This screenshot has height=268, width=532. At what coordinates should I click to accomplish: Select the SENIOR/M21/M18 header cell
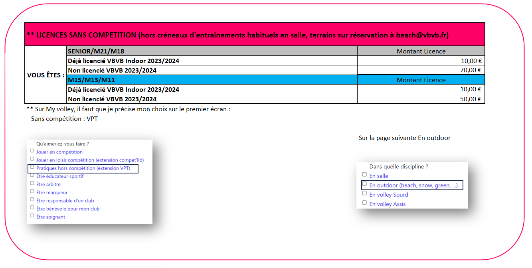tap(212, 51)
